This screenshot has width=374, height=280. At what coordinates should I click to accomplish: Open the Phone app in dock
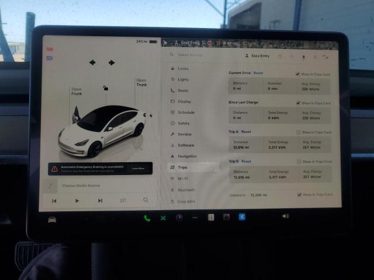147,218
